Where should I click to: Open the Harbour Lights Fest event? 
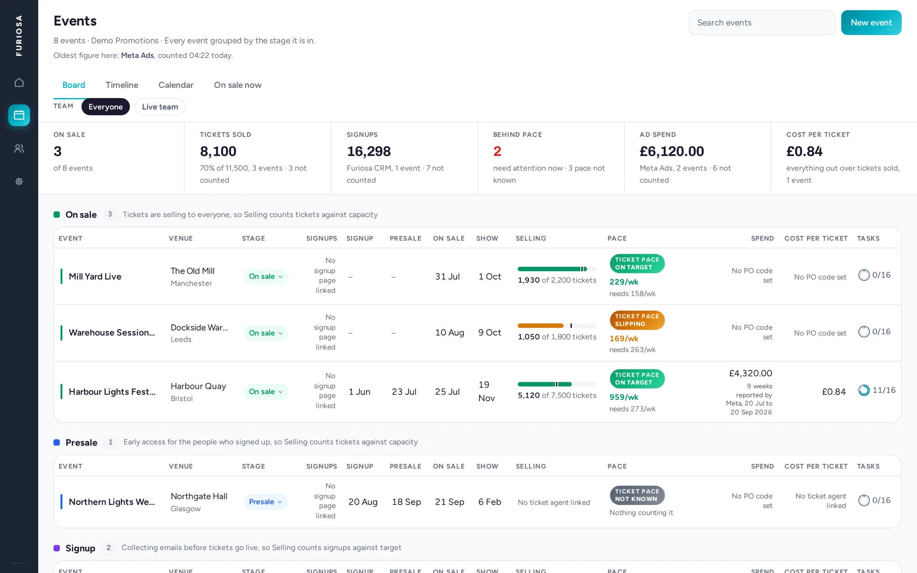(x=112, y=392)
